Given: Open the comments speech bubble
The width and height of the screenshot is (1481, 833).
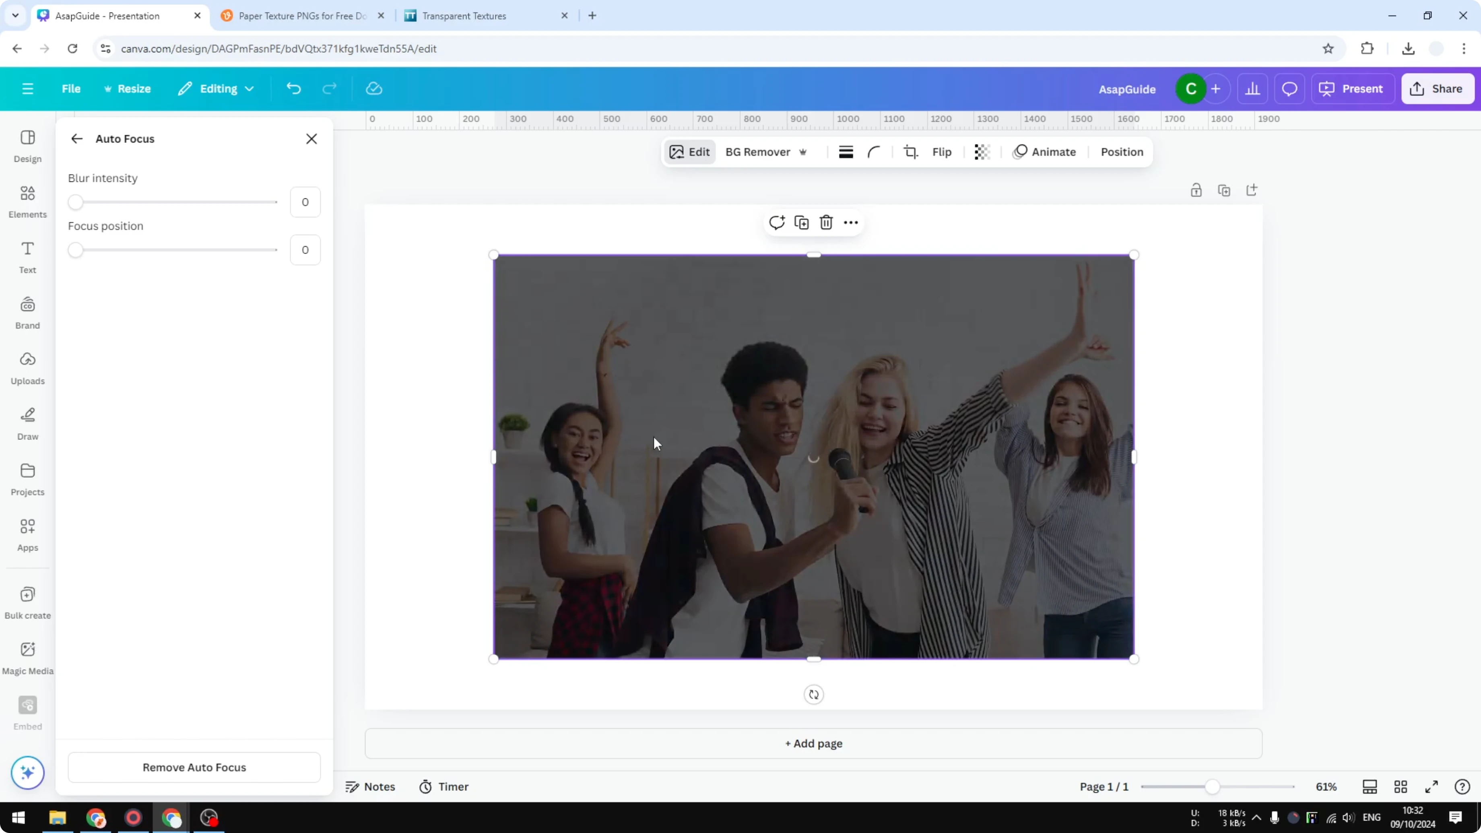Looking at the screenshot, I should pyautogui.click(x=1289, y=89).
